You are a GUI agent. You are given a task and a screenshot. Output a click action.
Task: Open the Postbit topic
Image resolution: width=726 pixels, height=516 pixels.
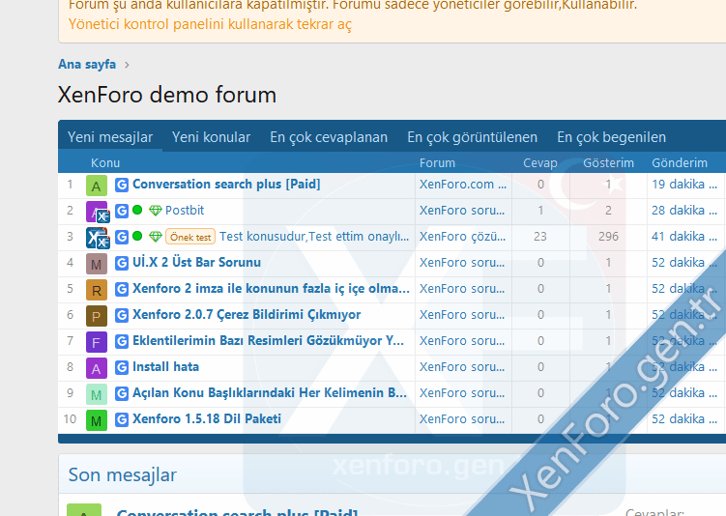coord(185,211)
